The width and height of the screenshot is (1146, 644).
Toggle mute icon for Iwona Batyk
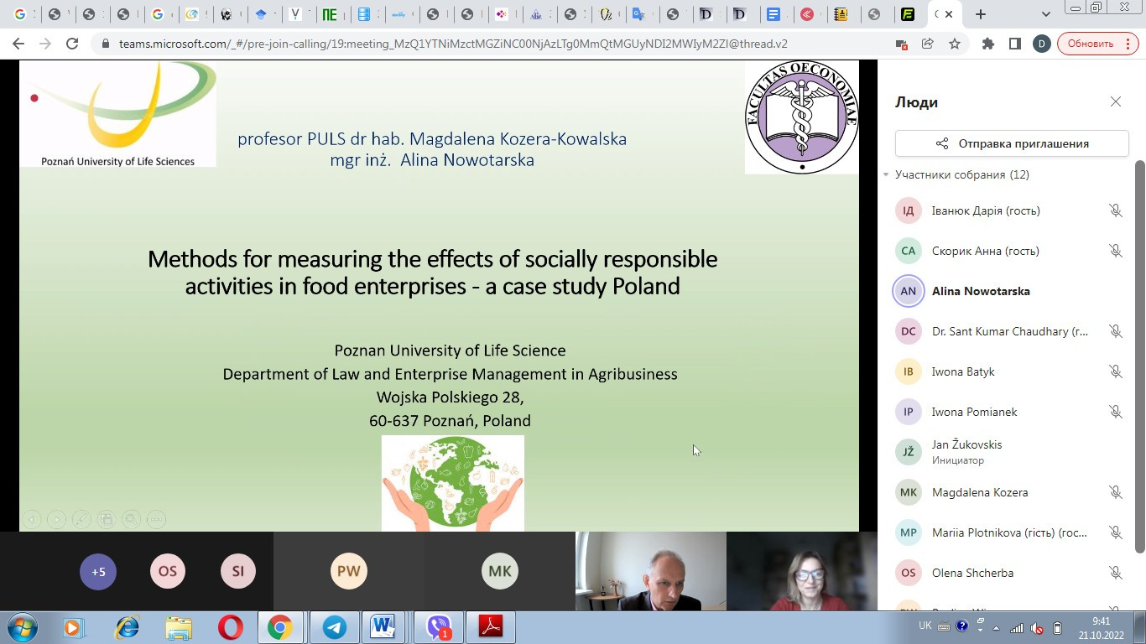pos(1115,371)
